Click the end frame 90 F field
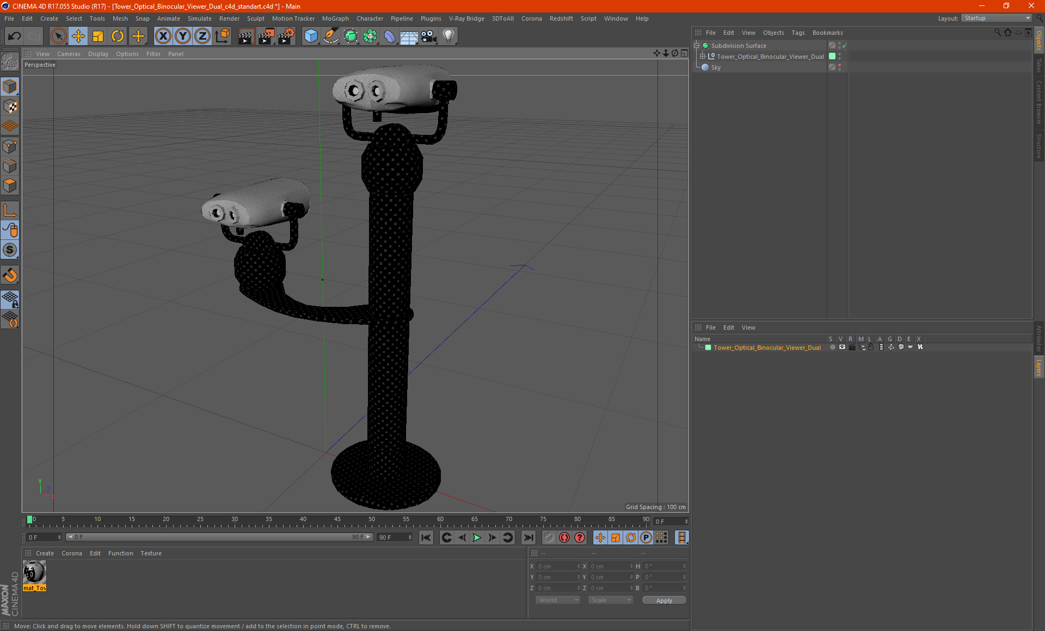1045x631 pixels. [x=395, y=537]
